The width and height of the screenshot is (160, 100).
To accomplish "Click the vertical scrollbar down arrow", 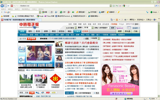I will pyautogui.click(x=159, y=96).
